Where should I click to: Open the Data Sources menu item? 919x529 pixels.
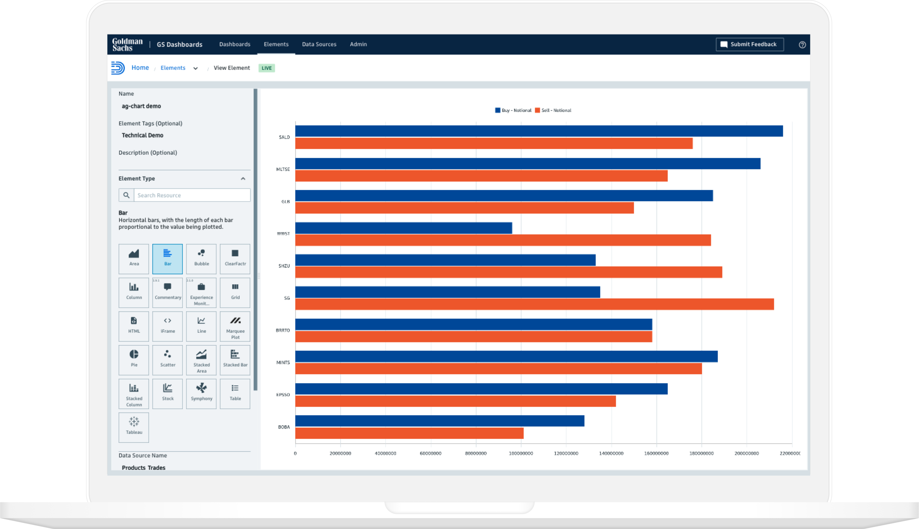[x=319, y=44]
